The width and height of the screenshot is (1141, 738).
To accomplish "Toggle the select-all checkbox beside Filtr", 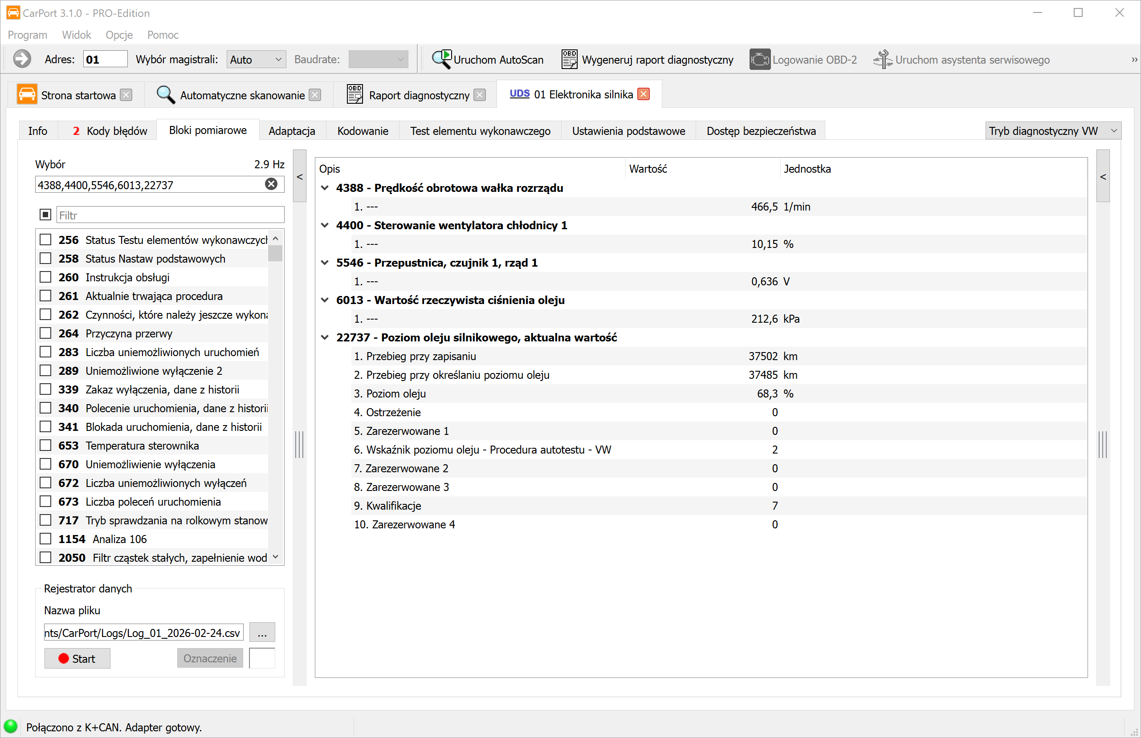I will 45,215.
